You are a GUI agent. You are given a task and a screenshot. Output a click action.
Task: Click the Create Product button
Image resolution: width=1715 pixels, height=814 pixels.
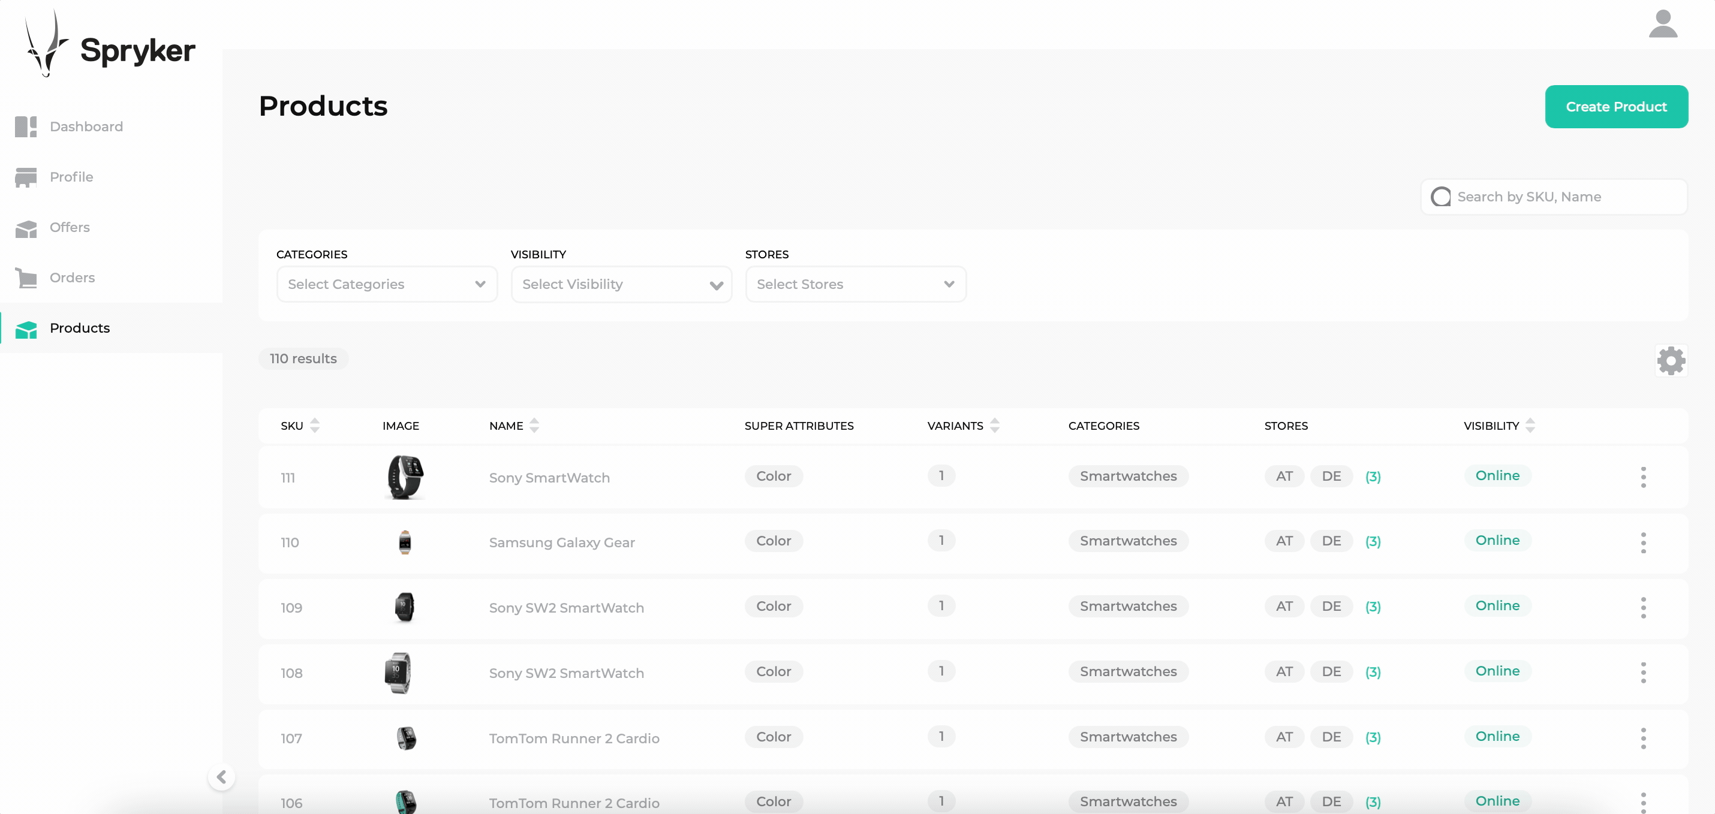(1616, 107)
